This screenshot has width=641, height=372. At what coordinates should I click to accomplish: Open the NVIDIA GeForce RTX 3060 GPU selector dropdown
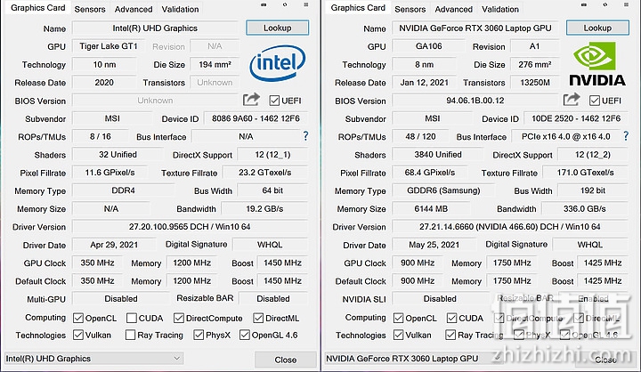[414, 359]
